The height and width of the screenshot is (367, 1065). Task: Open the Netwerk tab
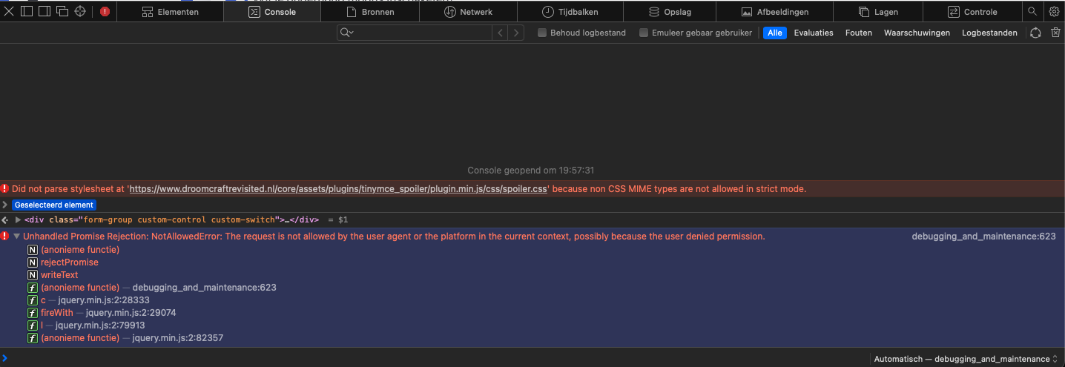point(468,12)
